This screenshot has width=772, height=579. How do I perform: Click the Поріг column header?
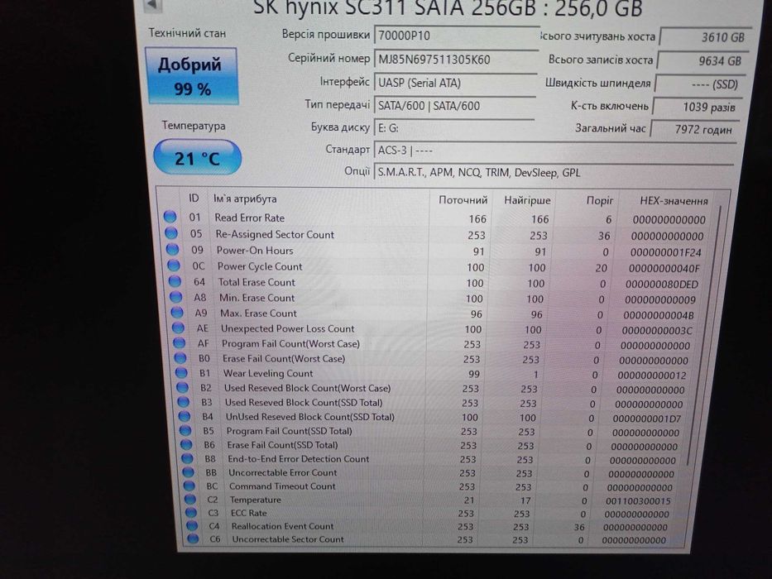[x=600, y=200]
